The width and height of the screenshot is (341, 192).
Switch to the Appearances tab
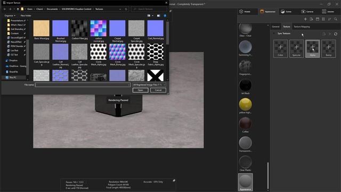[x=267, y=12]
